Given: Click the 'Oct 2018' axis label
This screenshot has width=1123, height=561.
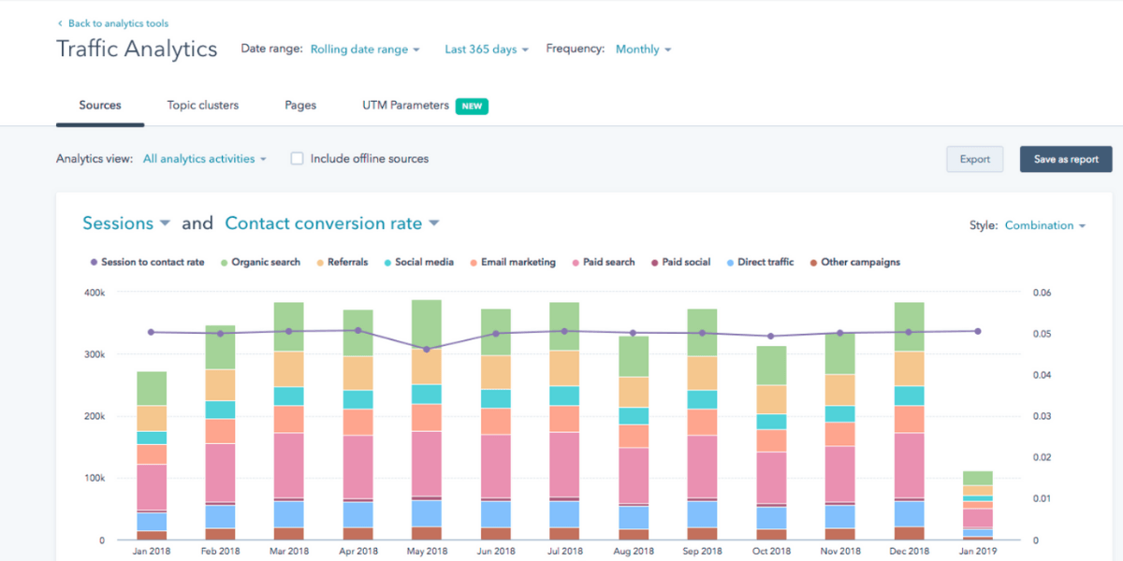Looking at the screenshot, I should tap(771, 552).
